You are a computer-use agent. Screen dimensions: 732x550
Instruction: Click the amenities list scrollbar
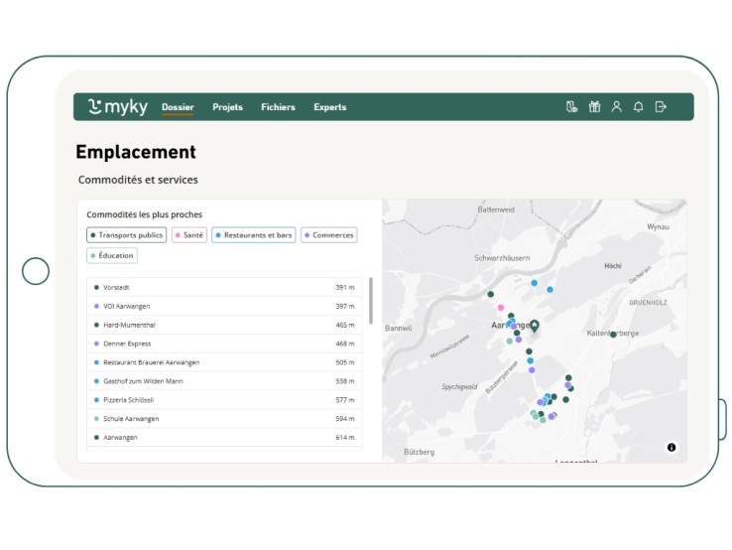coord(371,301)
